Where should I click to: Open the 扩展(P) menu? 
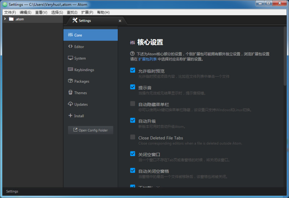click(87, 12)
